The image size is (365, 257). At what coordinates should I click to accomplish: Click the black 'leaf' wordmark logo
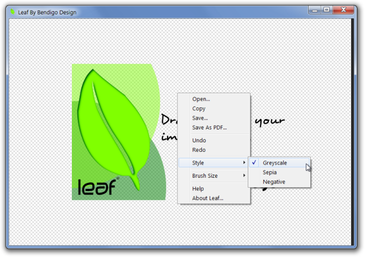(x=96, y=187)
